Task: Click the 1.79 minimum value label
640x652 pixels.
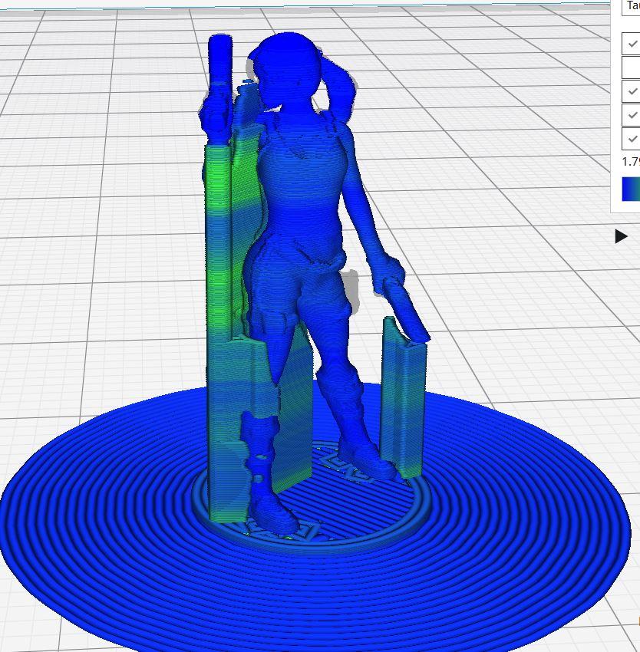Action: coord(631,162)
